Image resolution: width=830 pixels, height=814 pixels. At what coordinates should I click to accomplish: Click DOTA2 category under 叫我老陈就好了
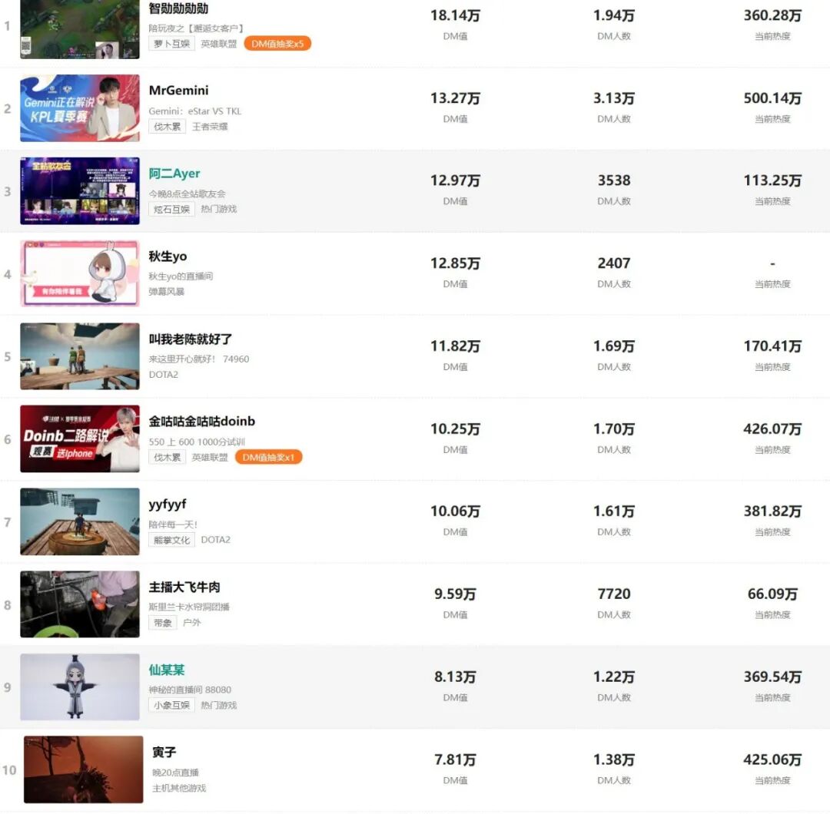(163, 375)
